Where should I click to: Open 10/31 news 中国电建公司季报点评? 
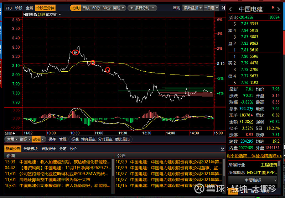[x=57, y=186]
